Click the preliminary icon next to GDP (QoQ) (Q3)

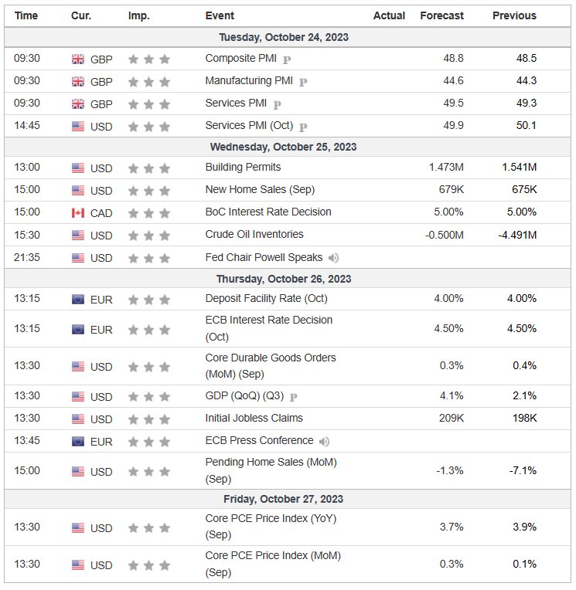[x=294, y=397]
